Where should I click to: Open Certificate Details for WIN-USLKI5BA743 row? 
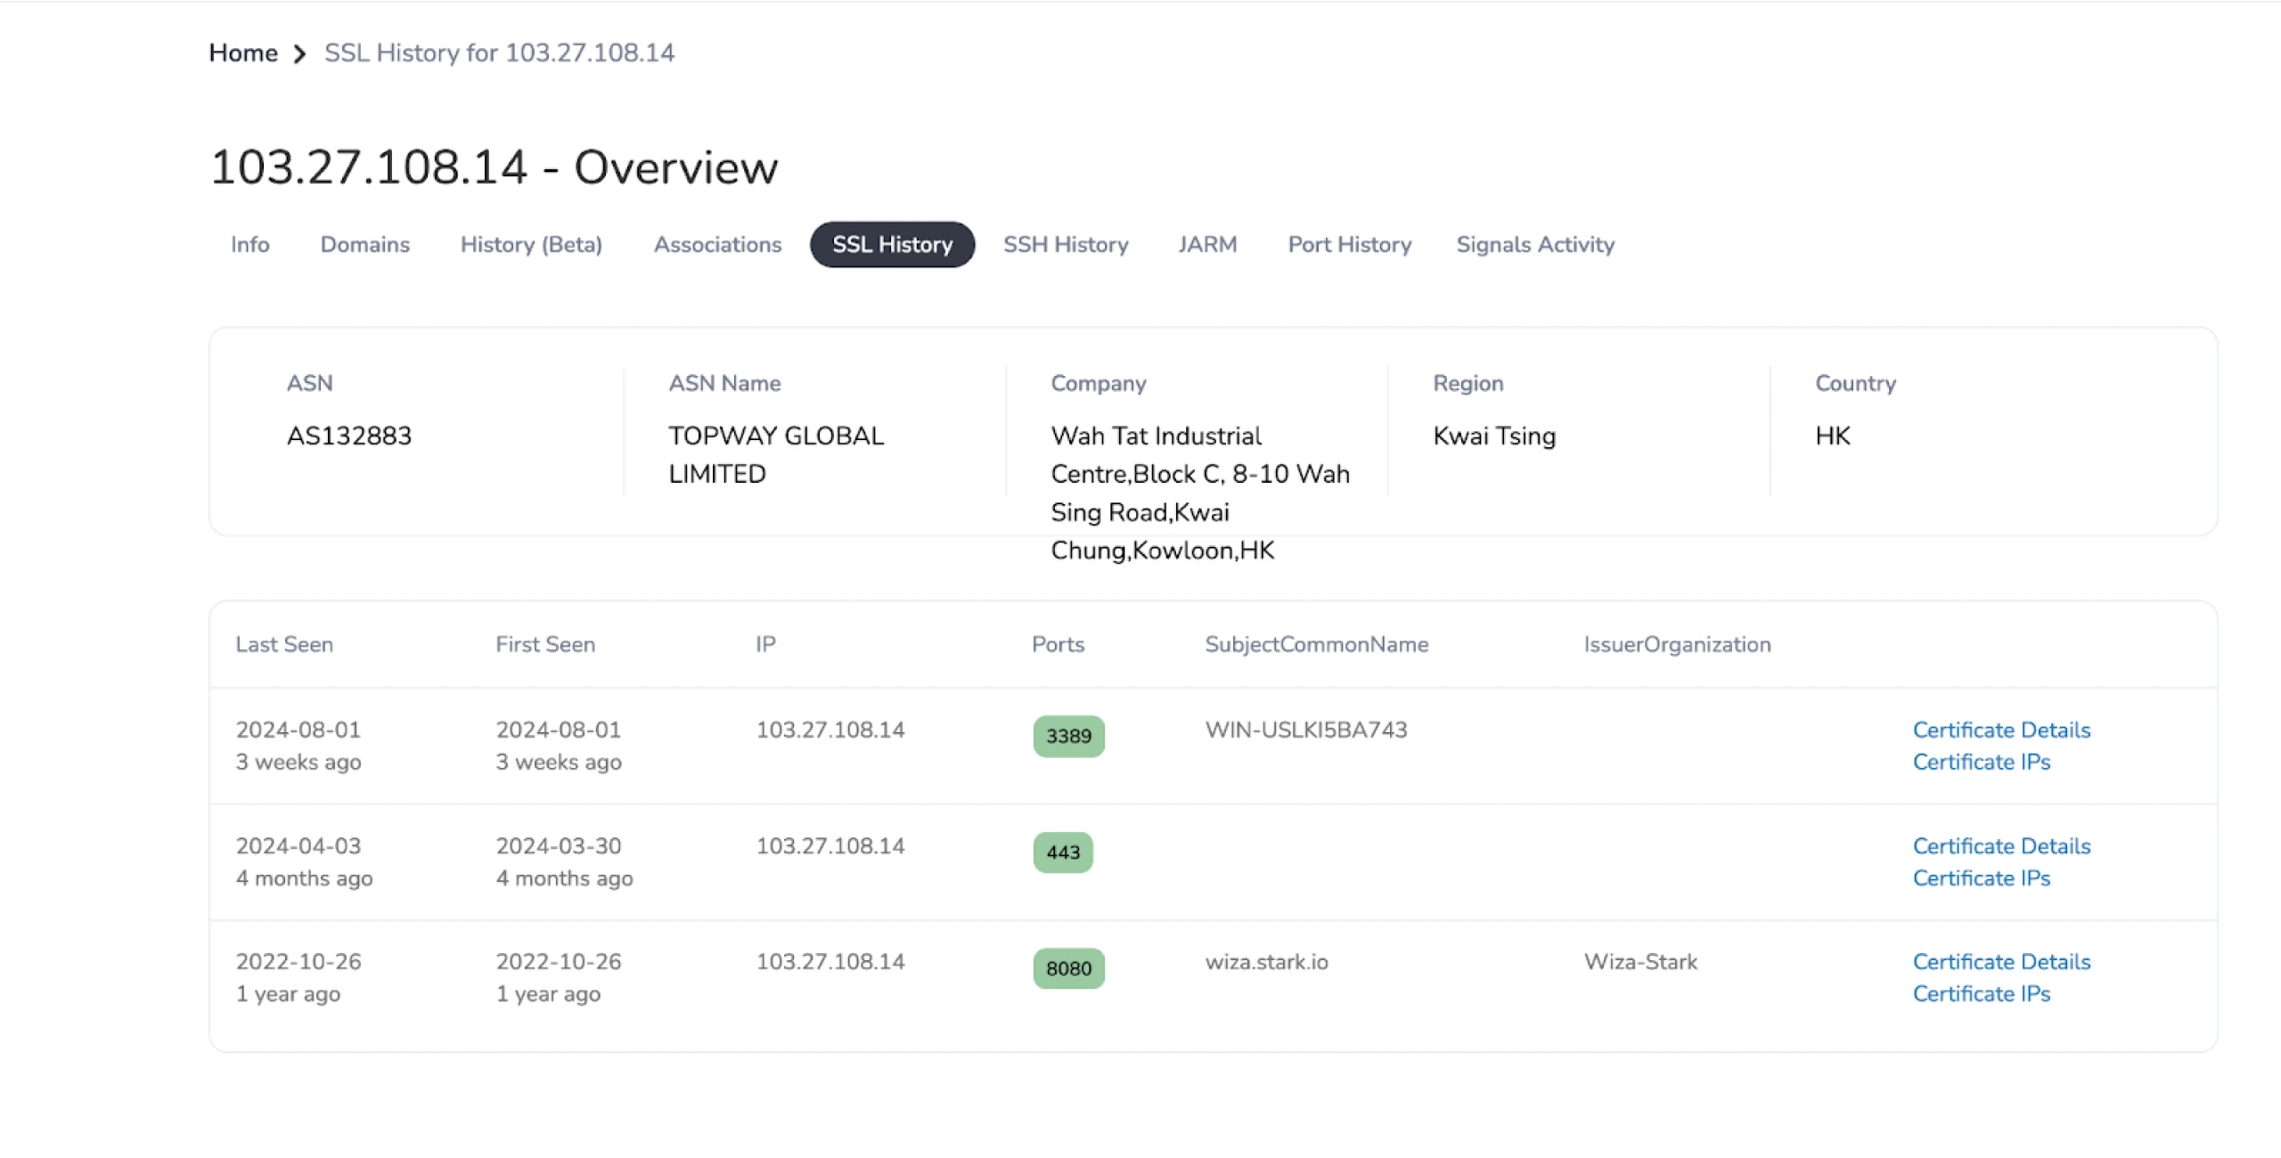2001,730
